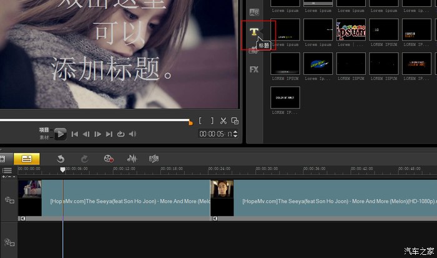
Task: Jump to the Home/start frame button
Action: coord(74,134)
